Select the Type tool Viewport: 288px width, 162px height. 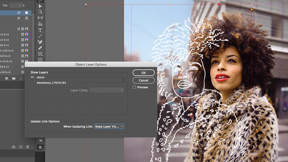[40, 30]
